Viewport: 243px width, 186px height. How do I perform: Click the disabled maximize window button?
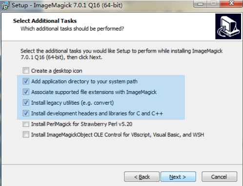(213, 4)
